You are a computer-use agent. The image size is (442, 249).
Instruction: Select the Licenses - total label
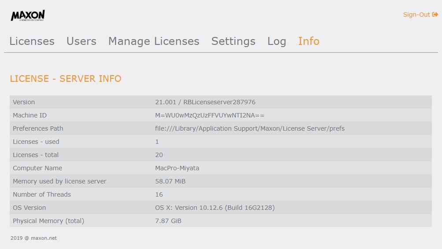click(x=36, y=155)
